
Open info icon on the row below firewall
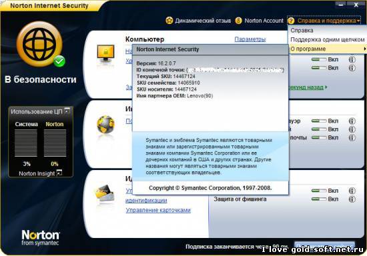point(352,129)
